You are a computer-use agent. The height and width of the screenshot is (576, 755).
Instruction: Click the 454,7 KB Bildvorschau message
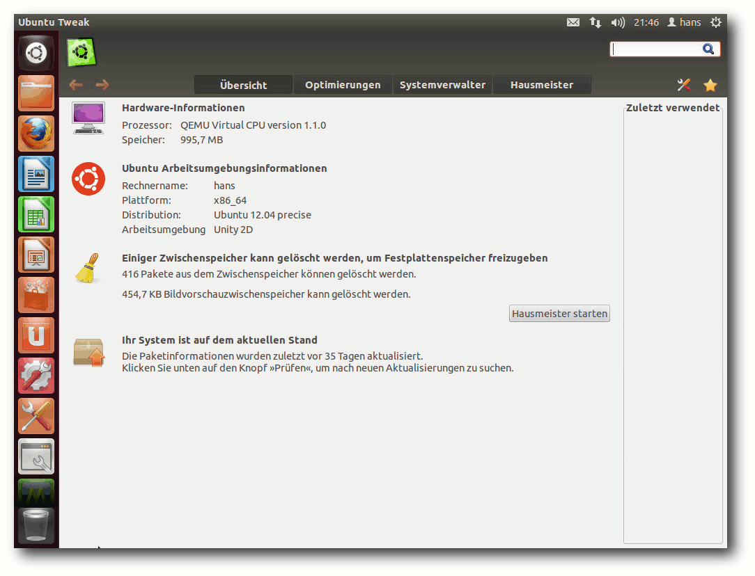point(266,294)
